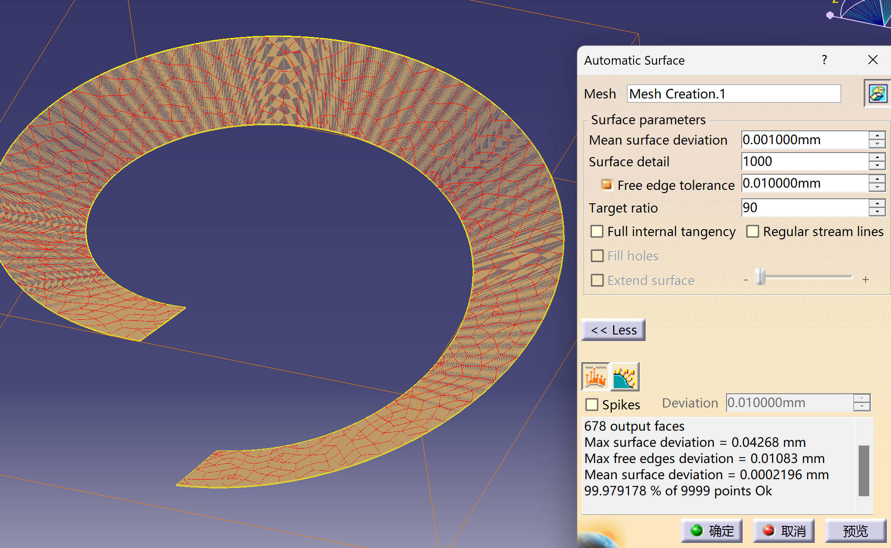Click the Mean surface deviation value field
This screenshot has width=891, height=548.
tap(805, 140)
